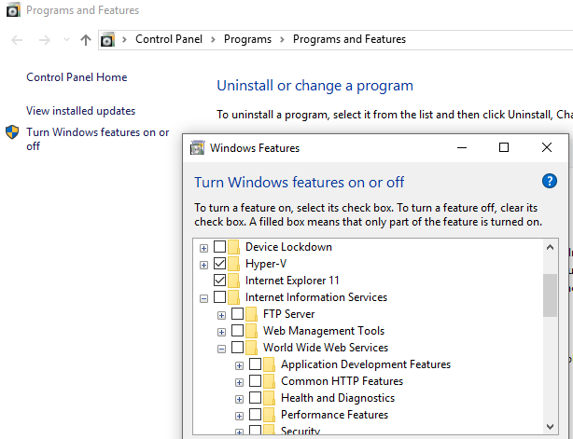Expand the Device Lockdown node
The image size is (573, 439).
pyautogui.click(x=204, y=248)
